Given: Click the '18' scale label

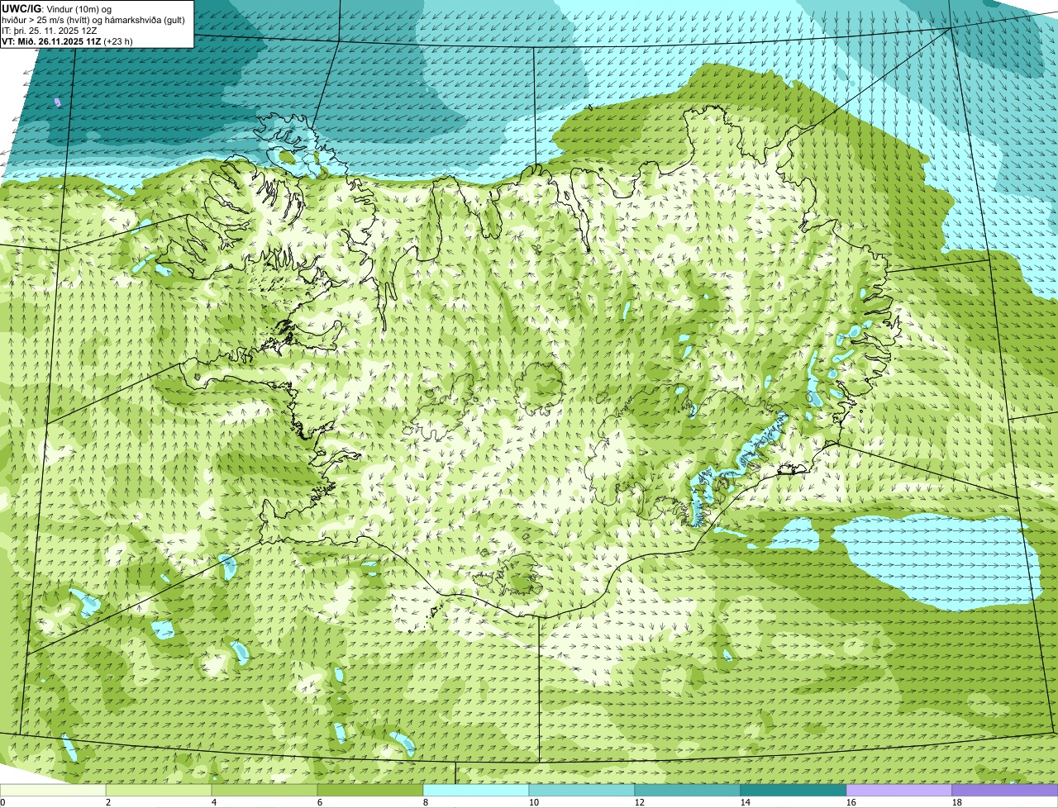Looking at the screenshot, I should click(x=957, y=802).
